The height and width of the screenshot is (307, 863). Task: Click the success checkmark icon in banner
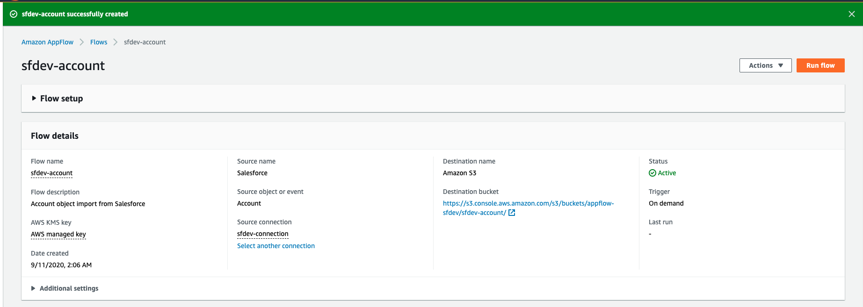click(x=14, y=14)
